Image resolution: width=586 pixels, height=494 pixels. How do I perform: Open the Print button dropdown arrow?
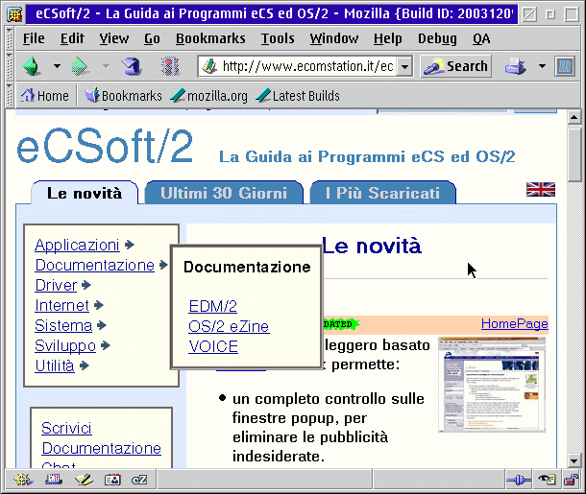point(541,66)
